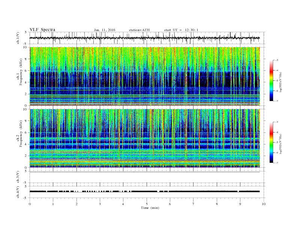The width and height of the screenshot is (297, 229).
Task: Click the 'Jan. 11, 2016' date label
Action: tap(105, 30)
